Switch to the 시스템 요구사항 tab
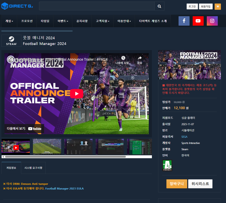This screenshot has height=203, width=226. point(33,168)
